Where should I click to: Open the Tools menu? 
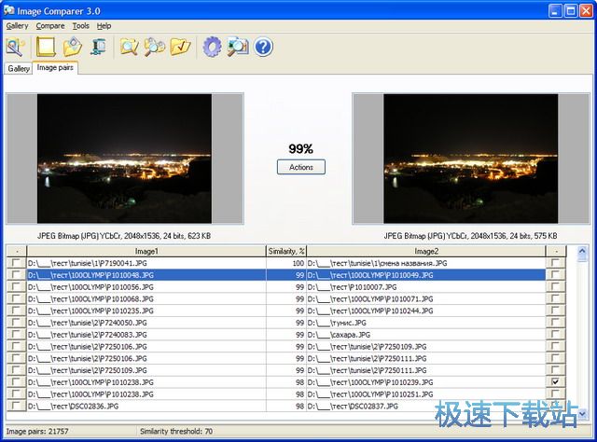[x=81, y=26]
